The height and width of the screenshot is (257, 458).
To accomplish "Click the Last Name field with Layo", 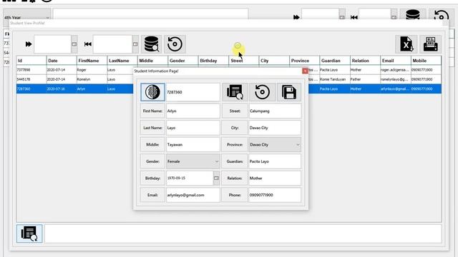I will tap(193, 128).
